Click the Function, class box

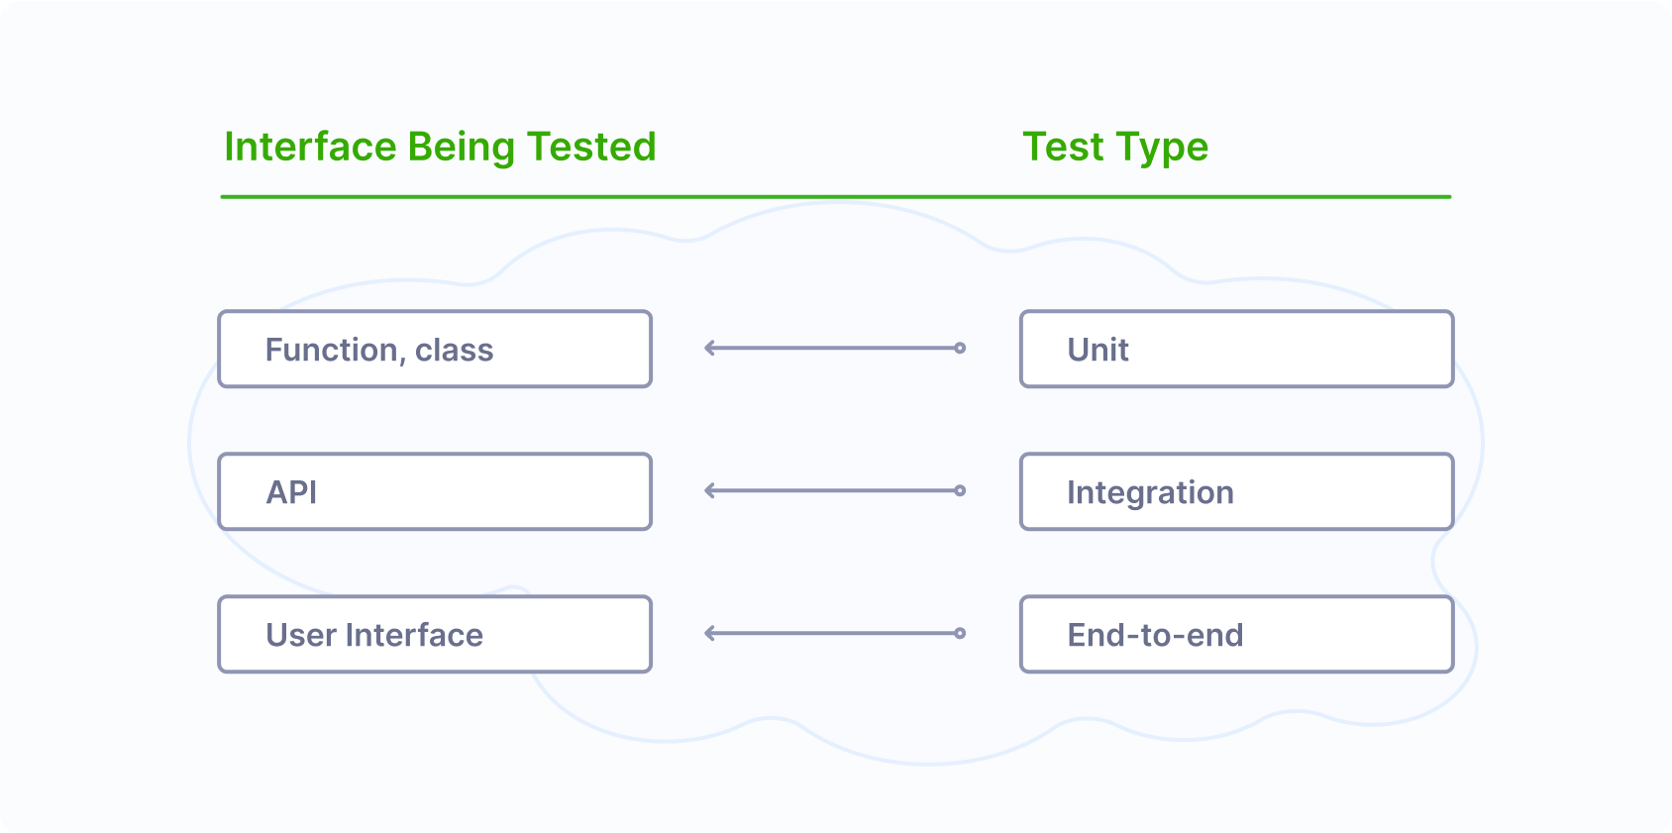click(435, 349)
